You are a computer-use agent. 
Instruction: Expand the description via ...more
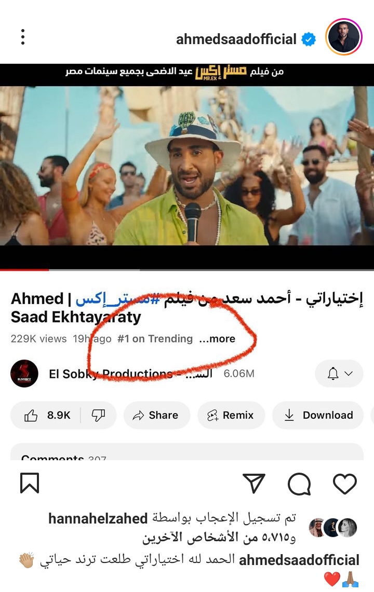click(218, 339)
